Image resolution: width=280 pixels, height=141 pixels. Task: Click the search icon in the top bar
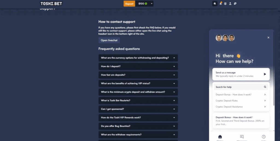[x=215, y=4]
